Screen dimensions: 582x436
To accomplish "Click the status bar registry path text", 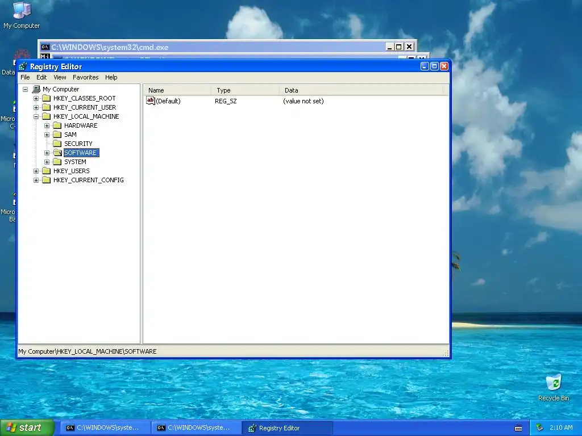I will coord(87,351).
